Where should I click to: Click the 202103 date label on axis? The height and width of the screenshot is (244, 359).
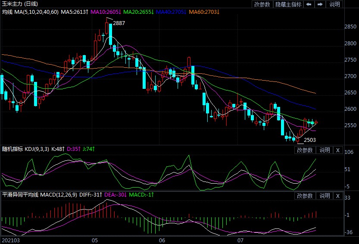click(10, 239)
